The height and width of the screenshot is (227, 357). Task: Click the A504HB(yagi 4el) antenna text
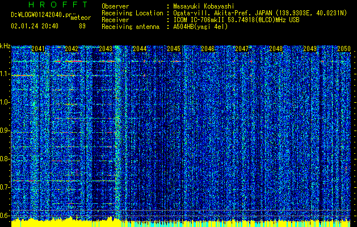click(x=200, y=27)
